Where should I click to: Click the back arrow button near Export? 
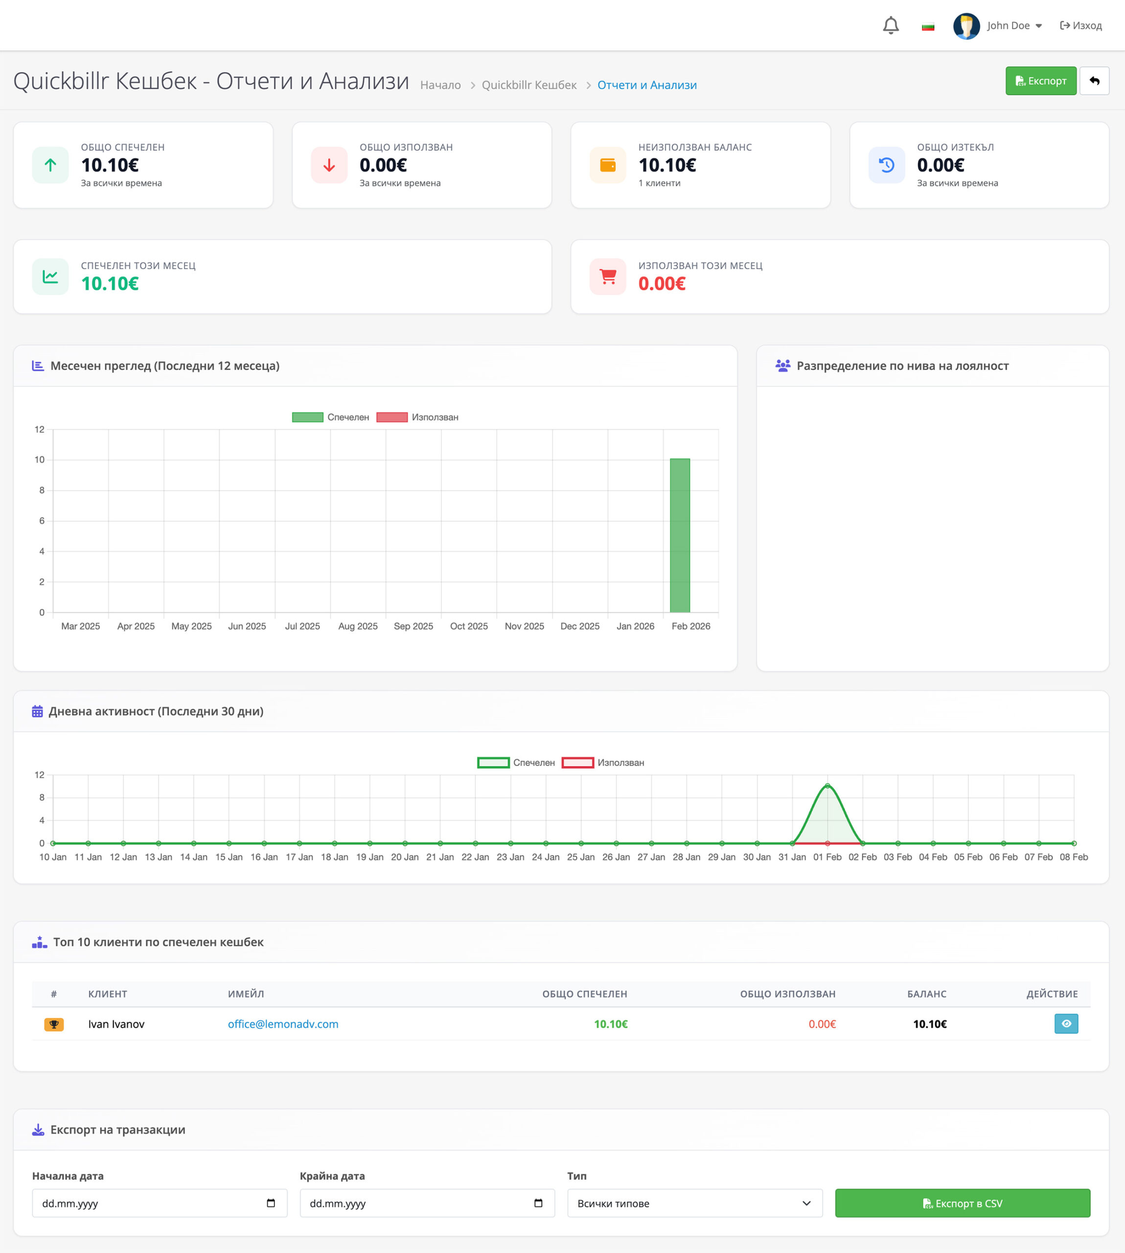pyautogui.click(x=1094, y=81)
